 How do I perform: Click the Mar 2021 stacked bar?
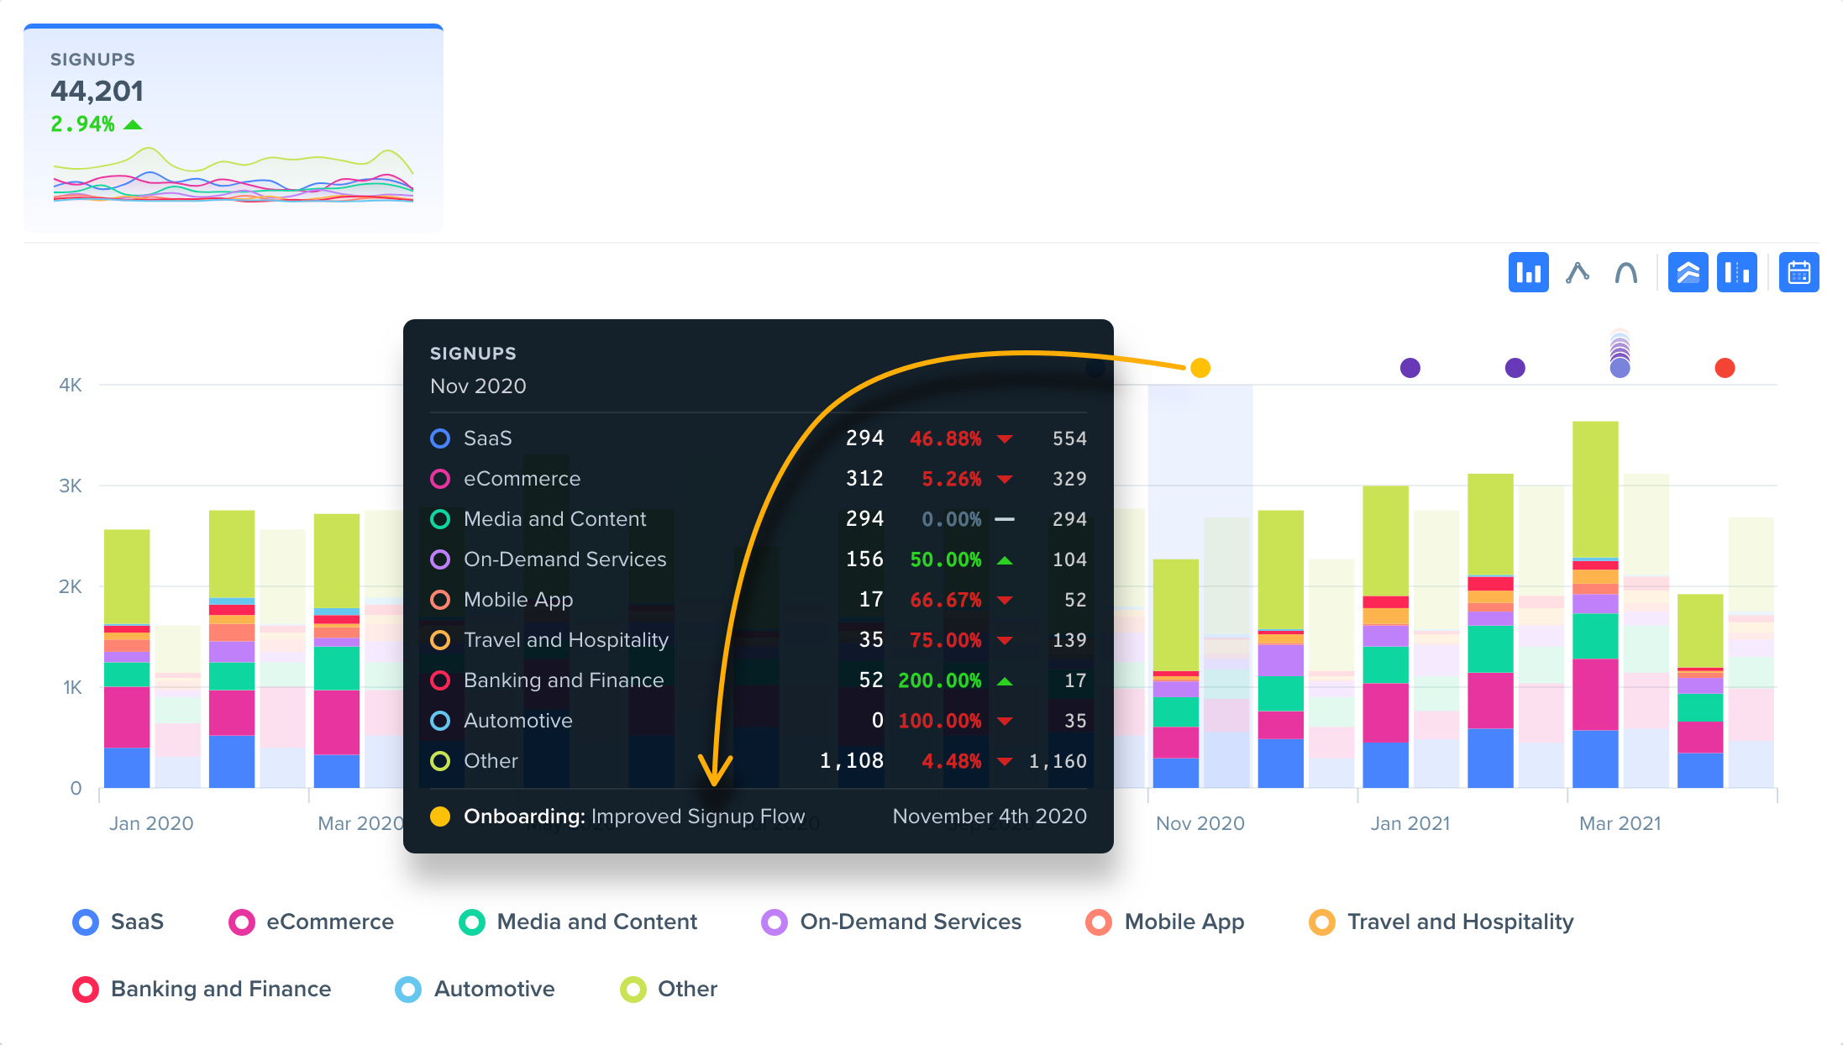(1595, 605)
